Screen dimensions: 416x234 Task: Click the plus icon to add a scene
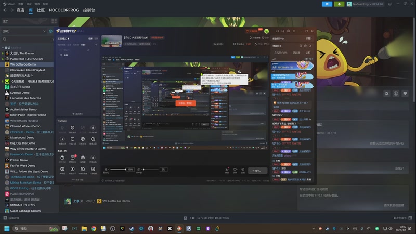96,45
